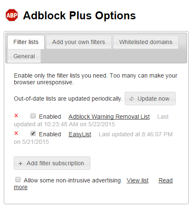Click the Read more link
This screenshot has width=192, height=208.
pyautogui.click(x=166, y=180)
